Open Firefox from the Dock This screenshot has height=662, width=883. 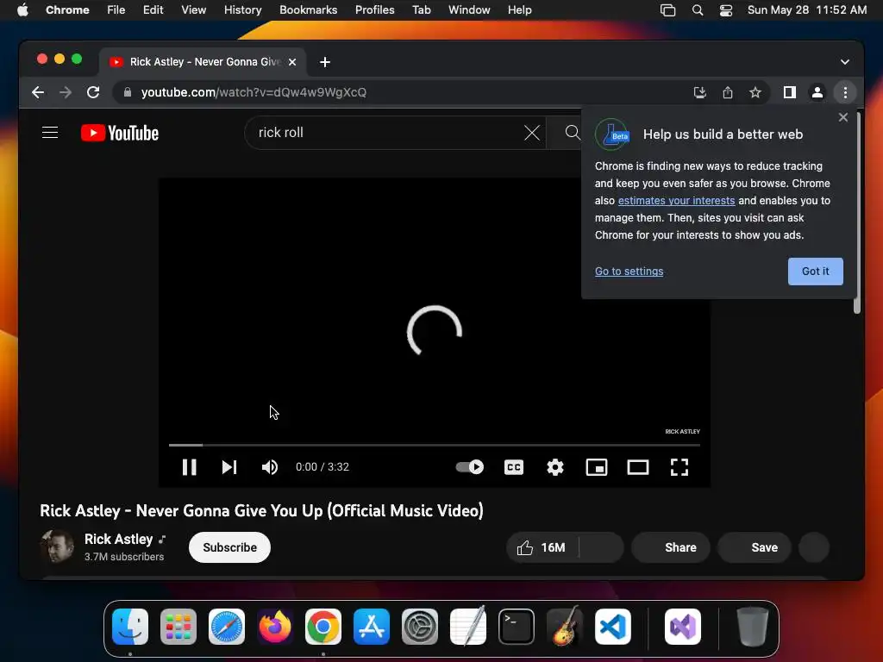click(x=275, y=627)
